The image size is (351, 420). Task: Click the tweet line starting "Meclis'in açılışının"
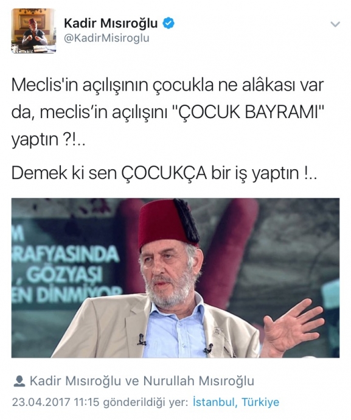(x=168, y=85)
